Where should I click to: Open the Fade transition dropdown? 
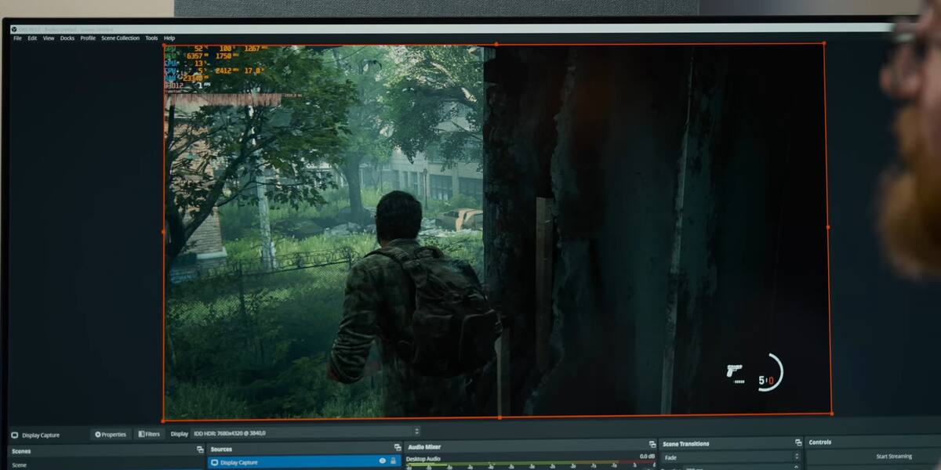tap(732, 457)
